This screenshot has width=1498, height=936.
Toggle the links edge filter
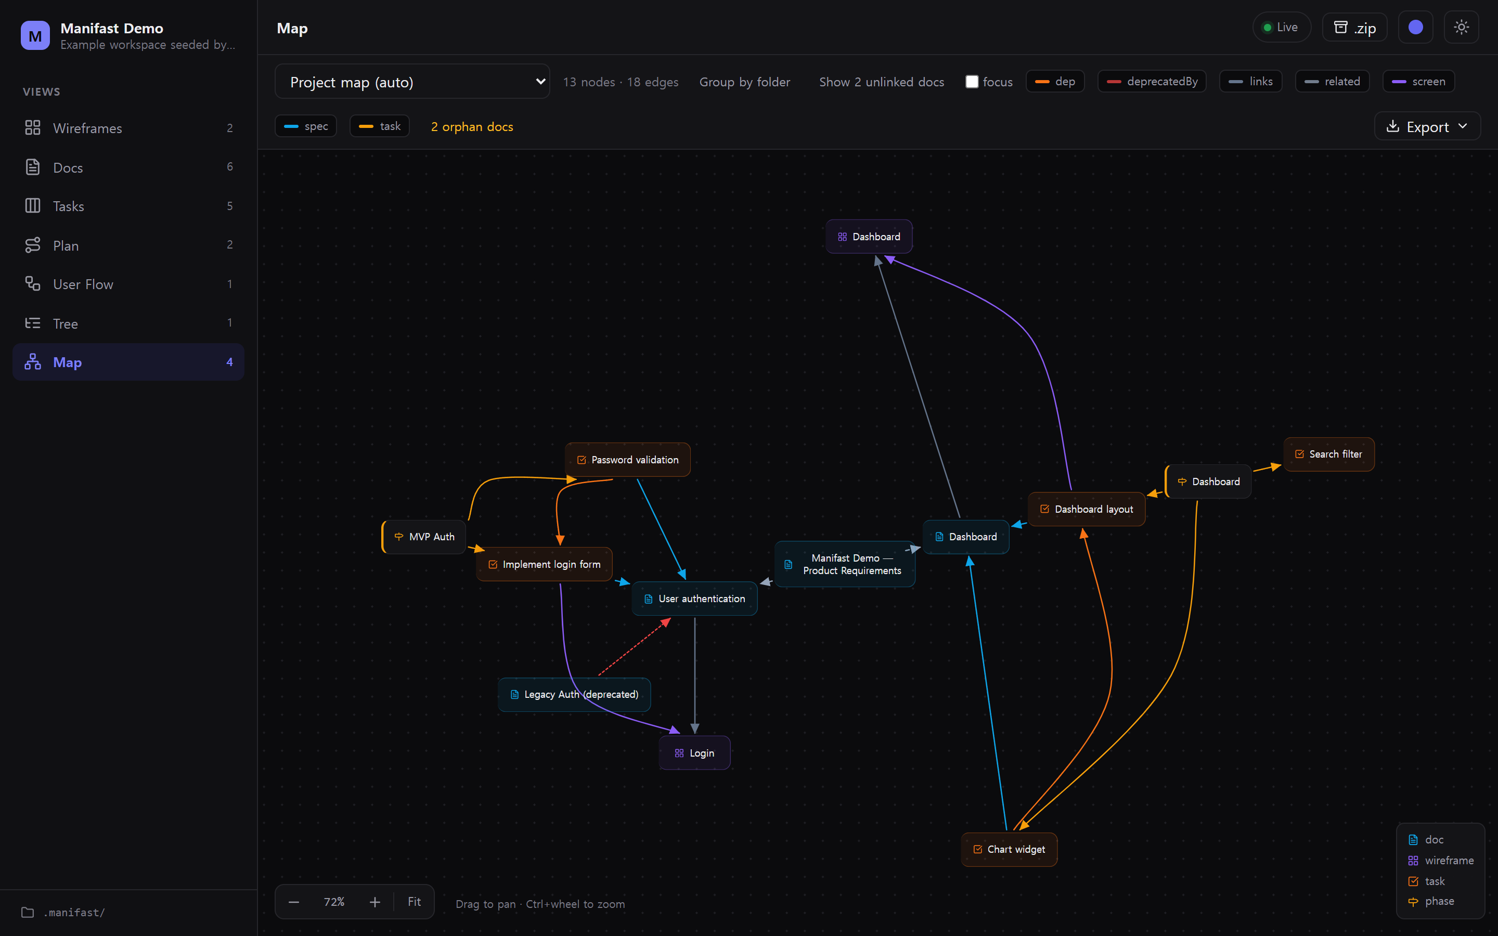(1250, 82)
